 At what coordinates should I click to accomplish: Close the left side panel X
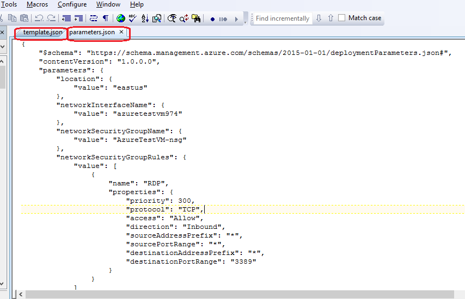click(2, 32)
